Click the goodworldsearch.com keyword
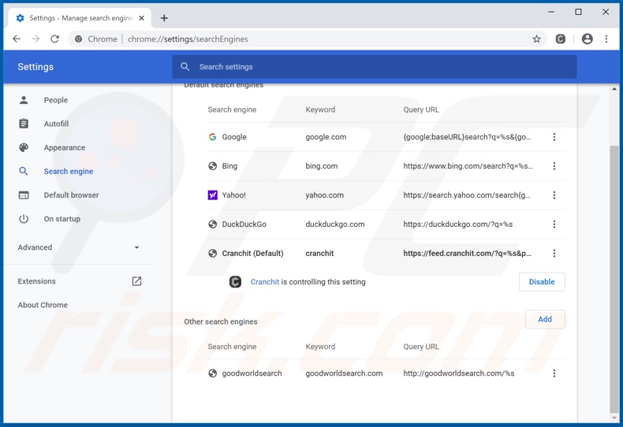The image size is (623, 427). click(344, 373)
